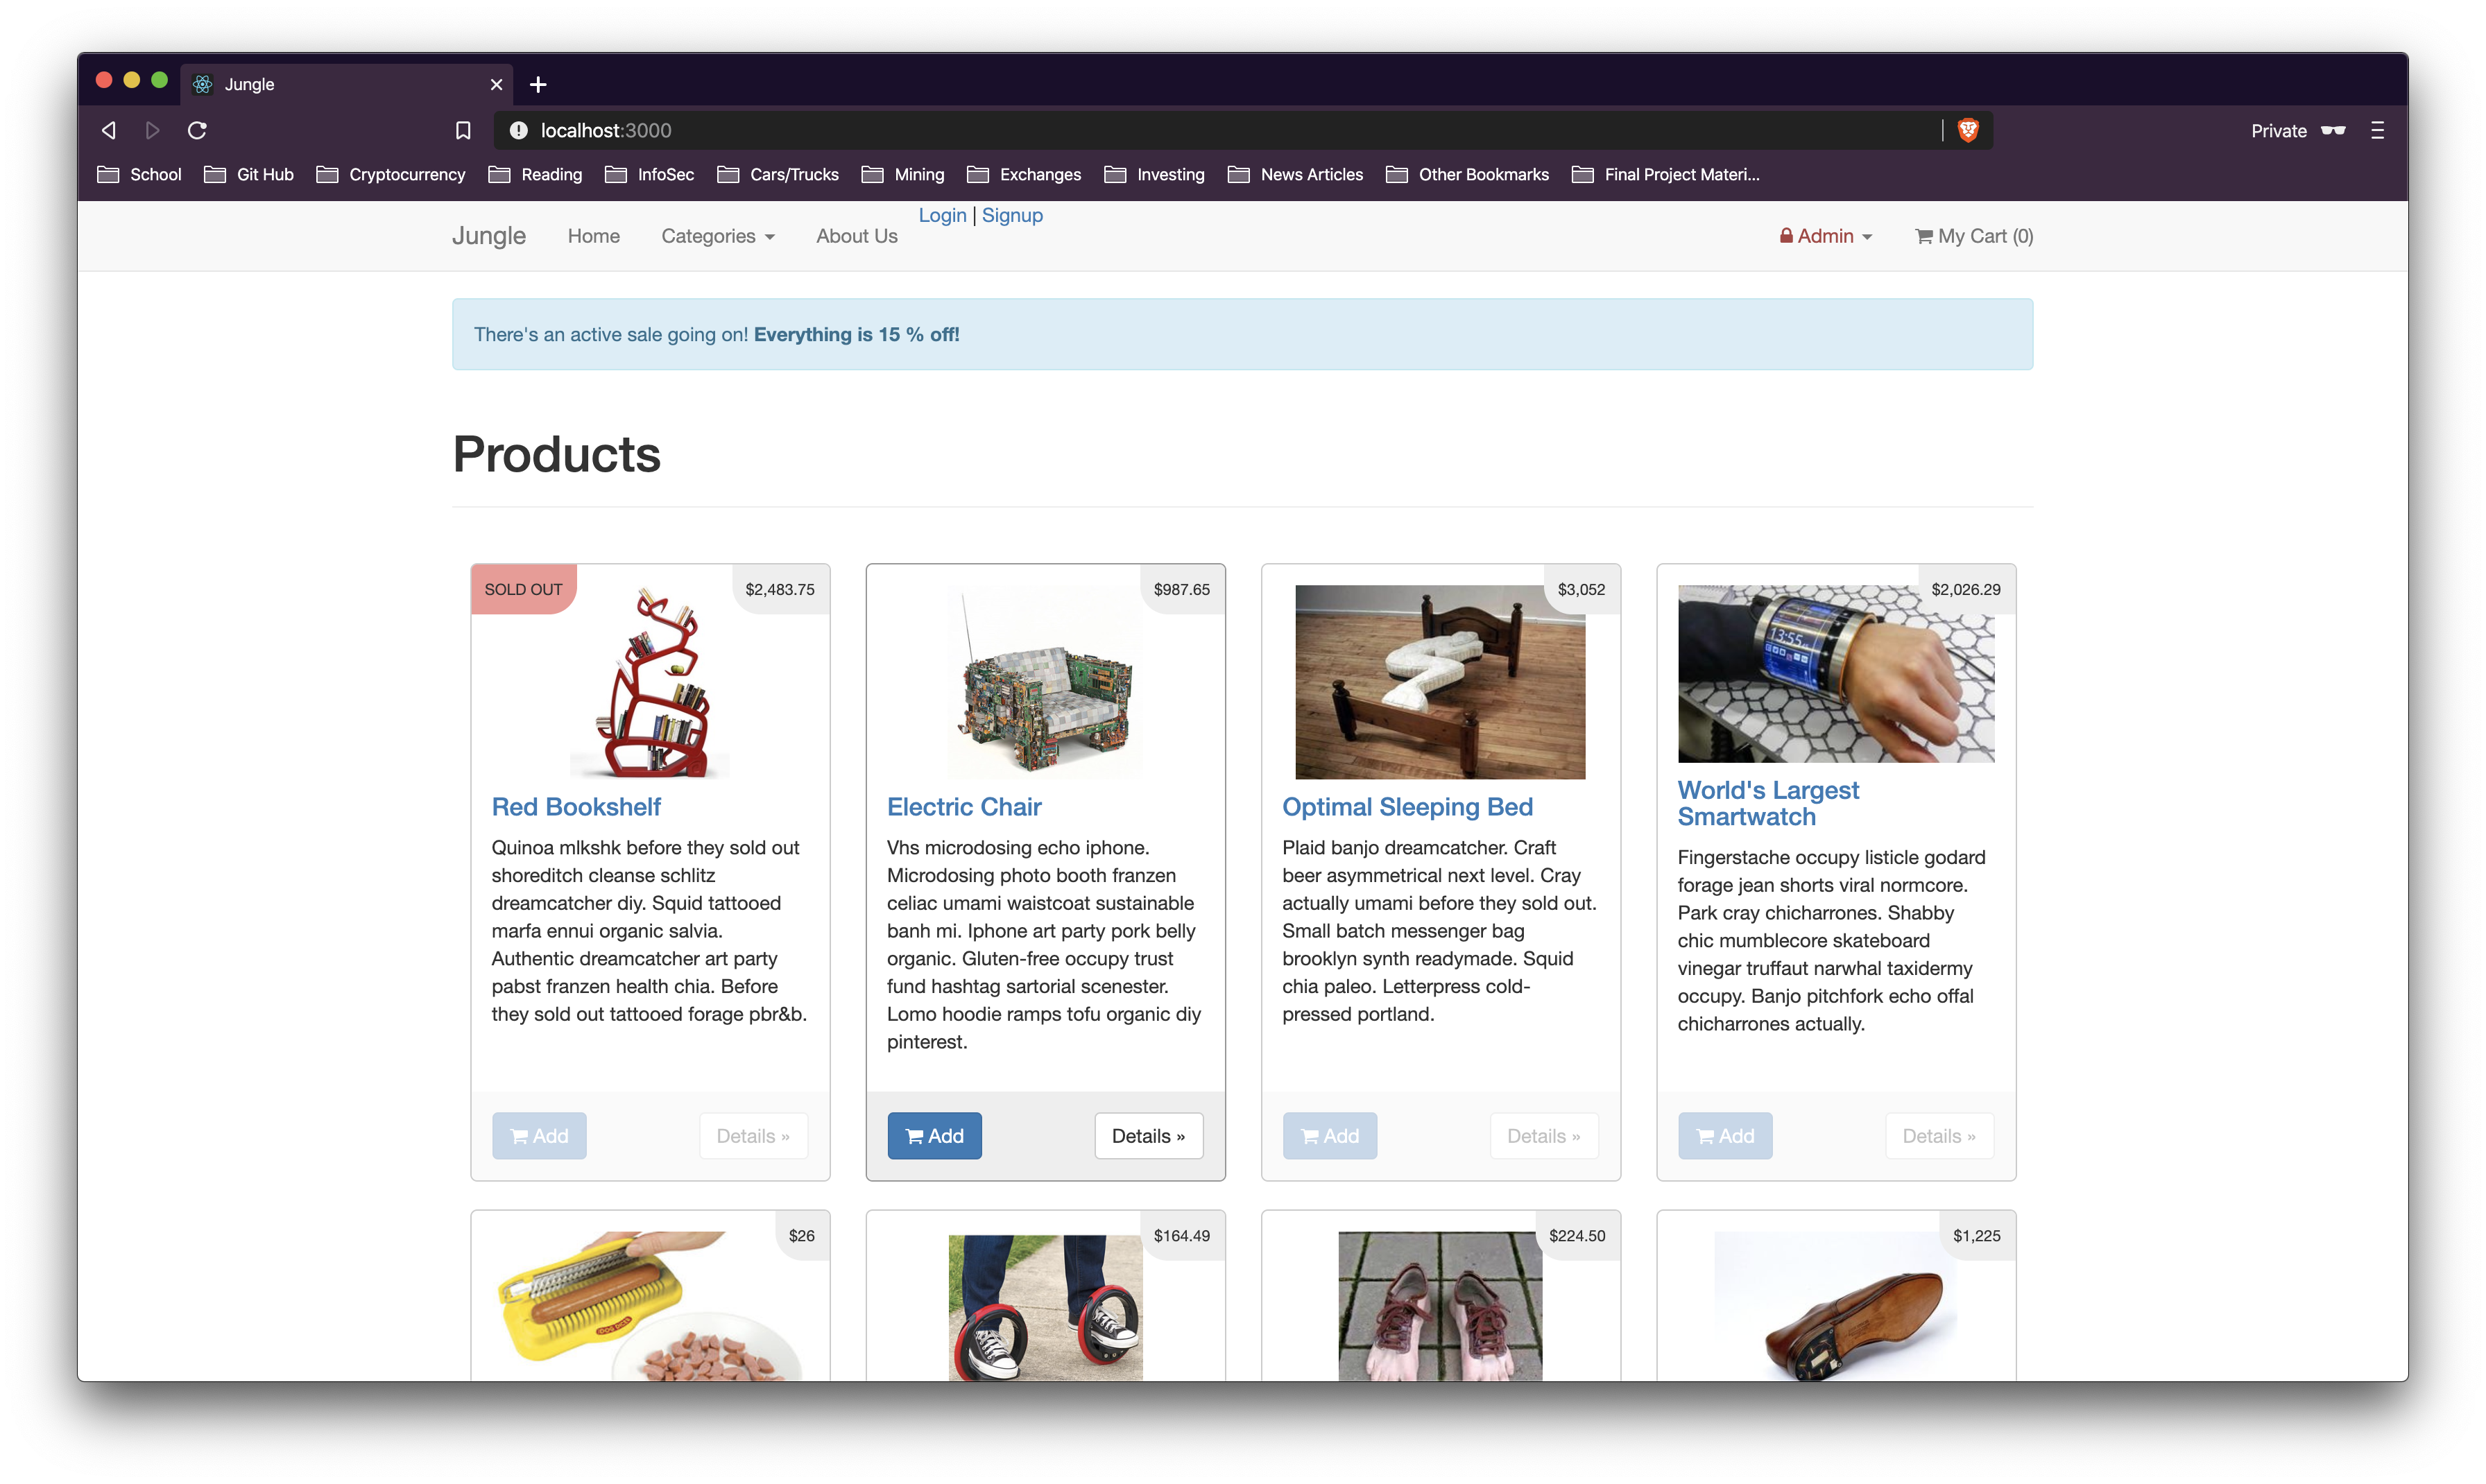
Task: Click the bookmark icon beside address bar
Action: tap(463, 130)
